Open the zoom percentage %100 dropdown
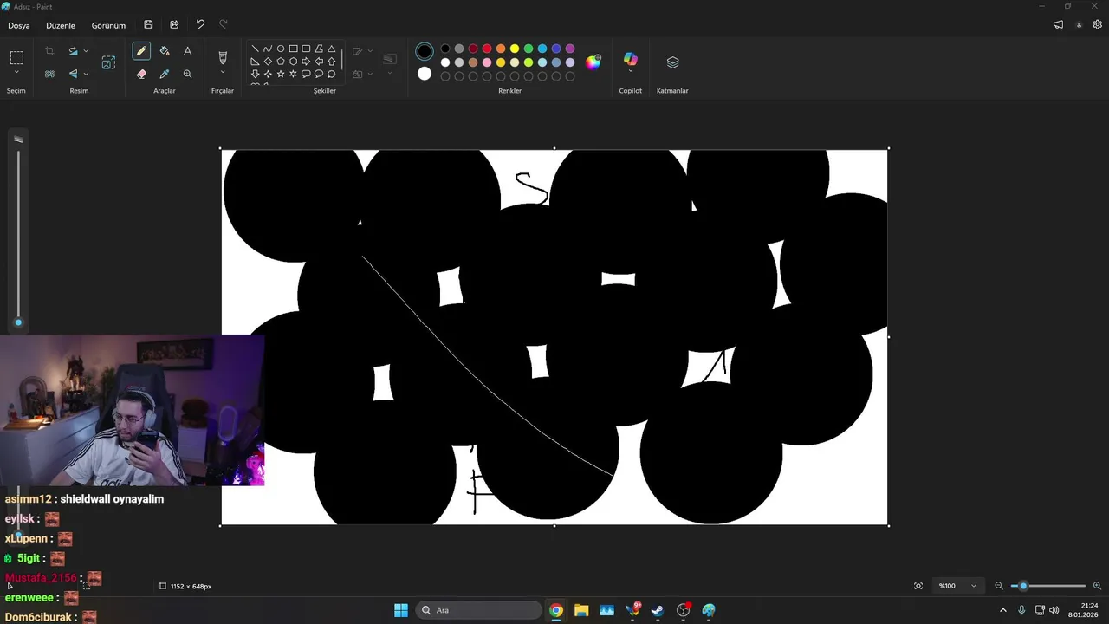This screenshot has height=624, width=1109. 957,586
